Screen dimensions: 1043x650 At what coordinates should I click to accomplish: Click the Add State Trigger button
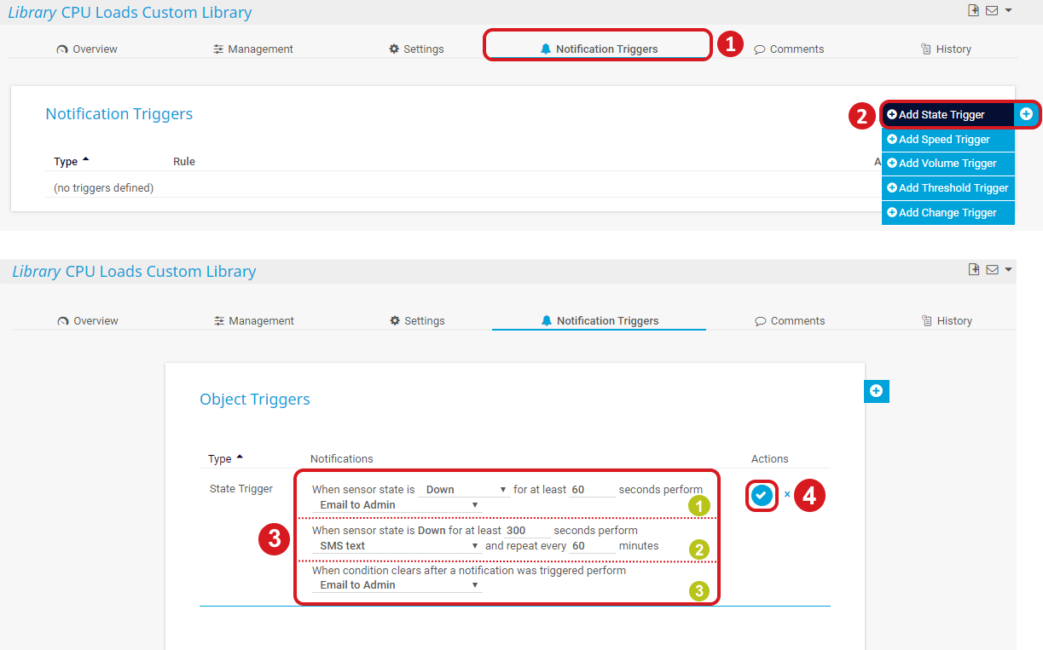942,115
